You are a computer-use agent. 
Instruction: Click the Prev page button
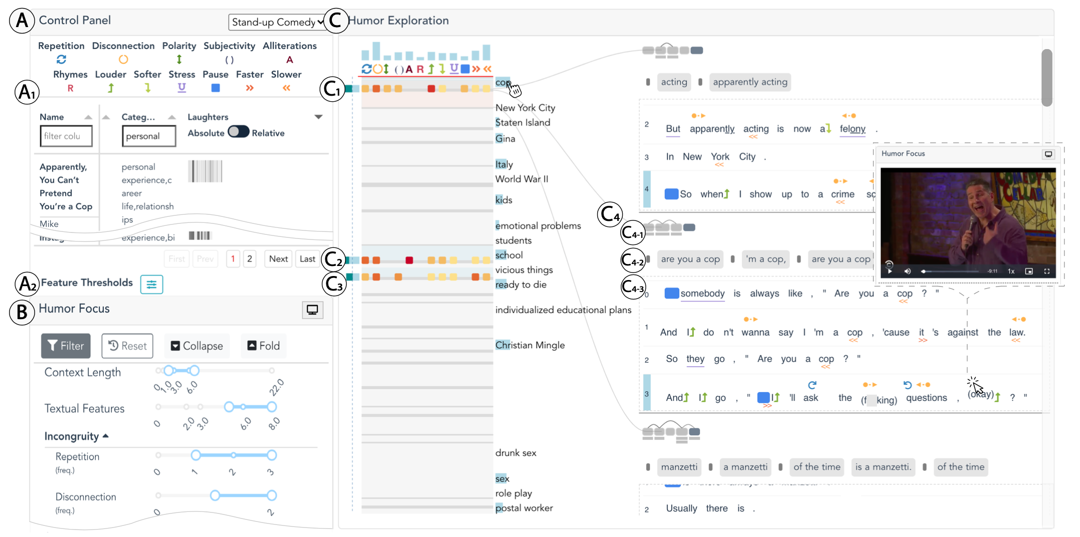pyautogui.click(x=205, y=259)
